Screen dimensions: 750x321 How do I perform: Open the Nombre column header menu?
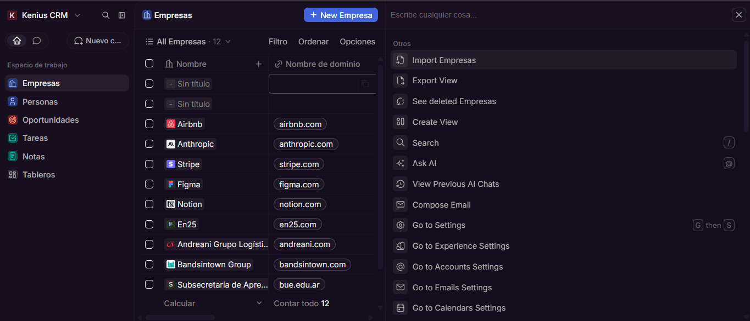(x=186, y=64)
